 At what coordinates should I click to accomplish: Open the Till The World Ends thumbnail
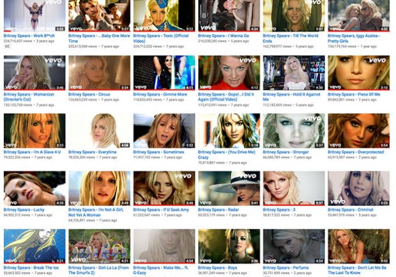tap(294, 16)
